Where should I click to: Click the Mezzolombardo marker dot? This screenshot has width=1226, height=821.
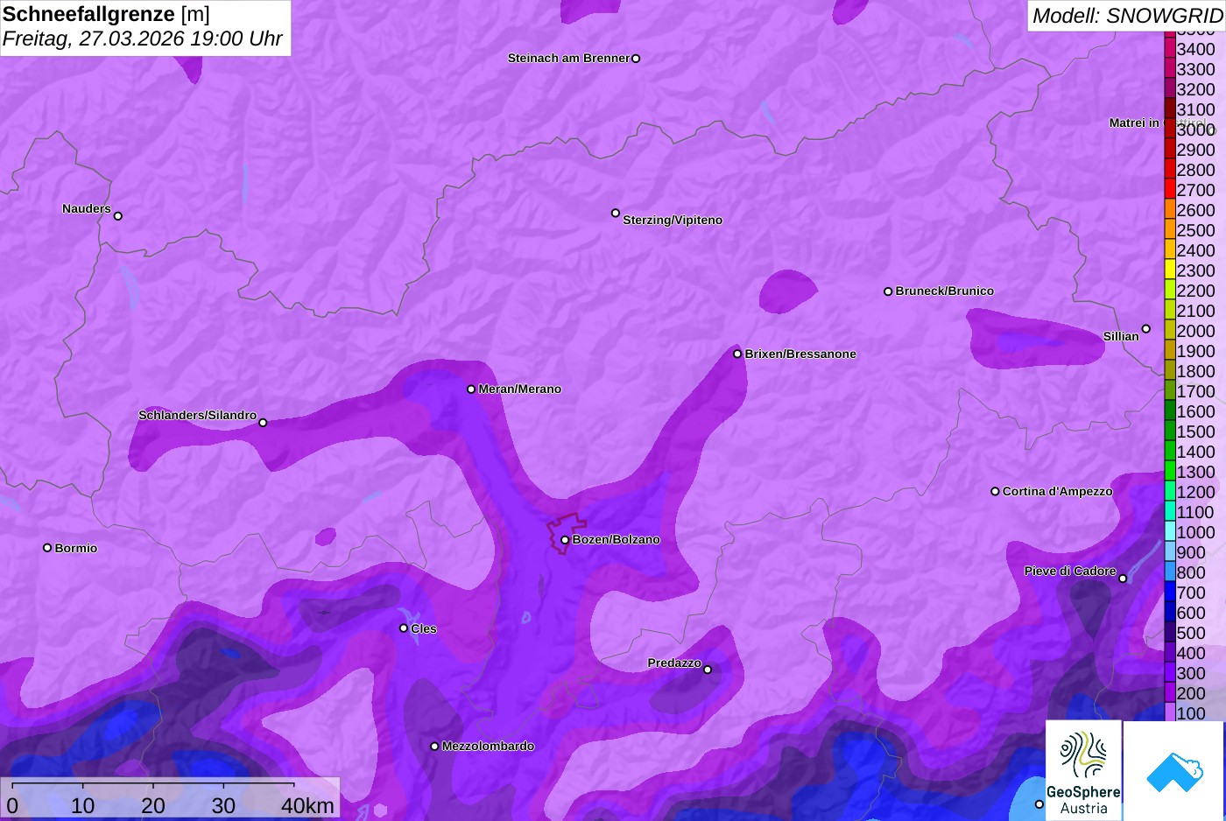coord(434,747)
